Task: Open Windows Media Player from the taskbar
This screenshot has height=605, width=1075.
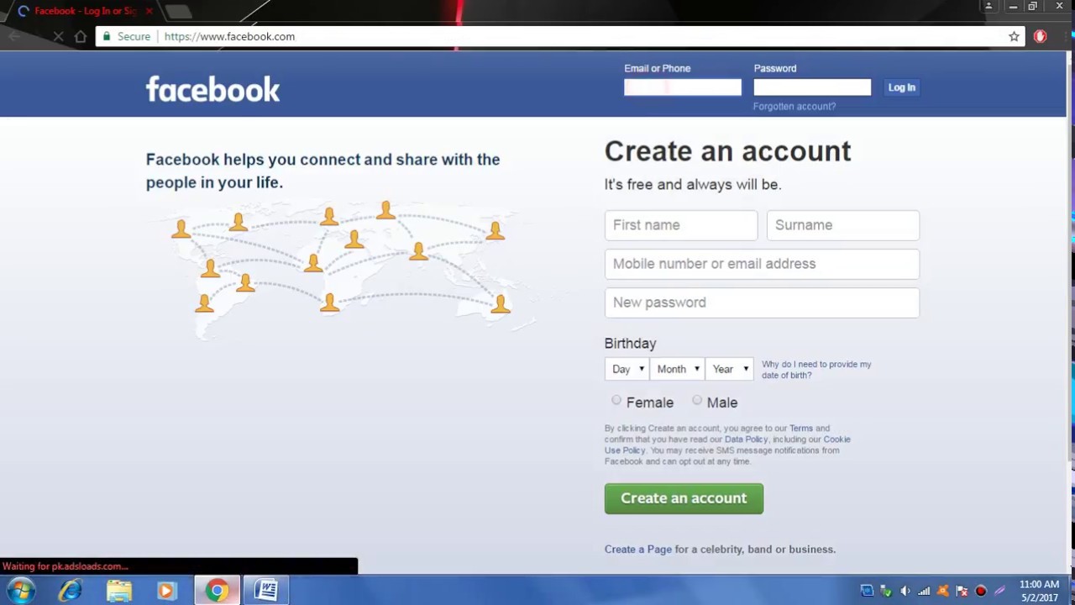Action: click(166, 591)
